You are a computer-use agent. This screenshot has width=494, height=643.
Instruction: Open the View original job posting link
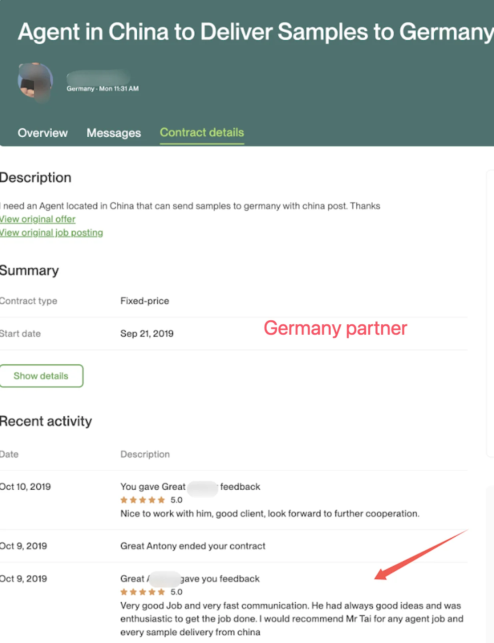click(x=51, y=233)
